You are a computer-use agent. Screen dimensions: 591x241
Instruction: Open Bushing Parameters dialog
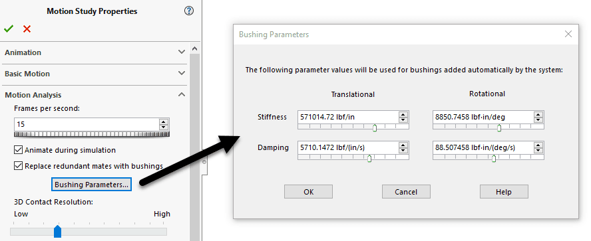click(x=92, y=185)
